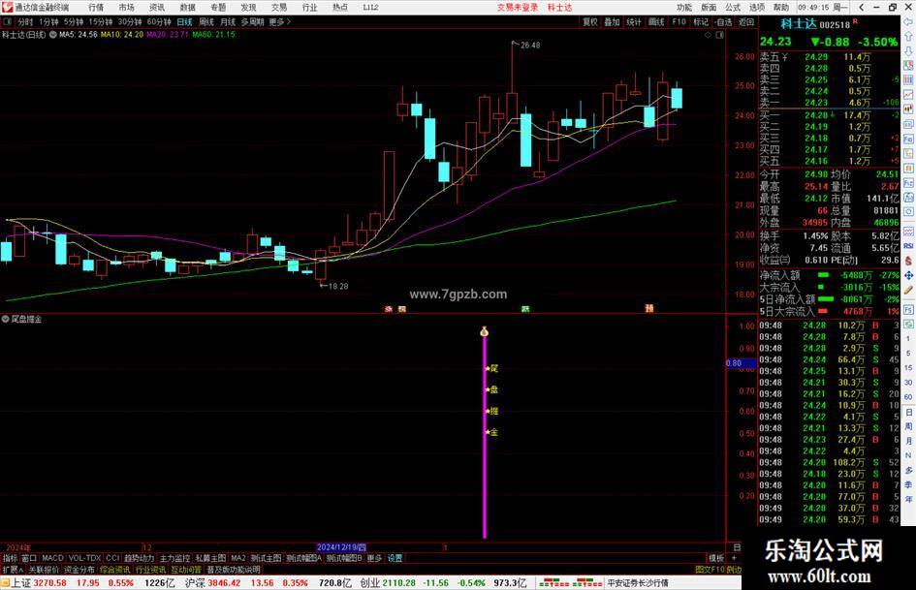Click the back arrow in title bar

[861, 7]
